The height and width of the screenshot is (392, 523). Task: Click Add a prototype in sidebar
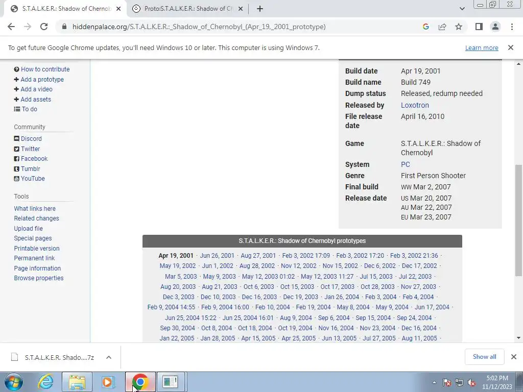pyautogui.click(x=42, y=79)
